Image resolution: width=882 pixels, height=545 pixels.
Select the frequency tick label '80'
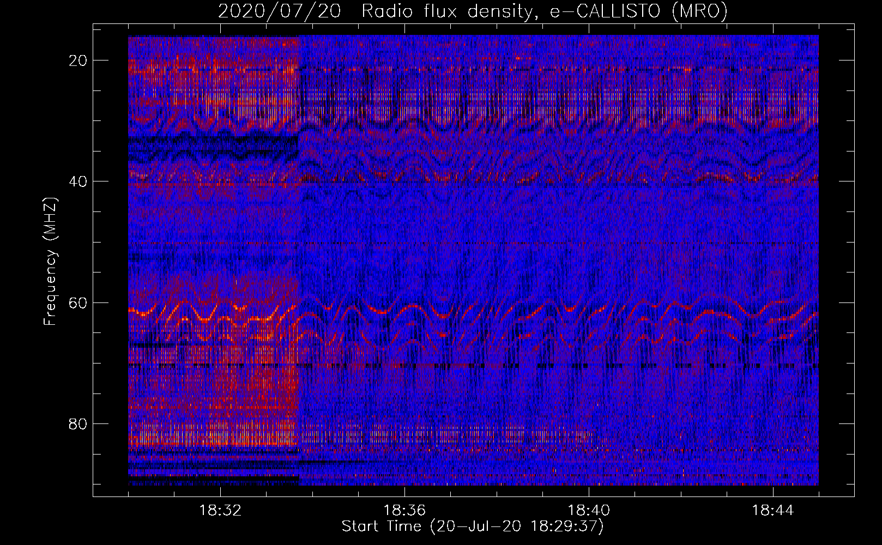78,423
